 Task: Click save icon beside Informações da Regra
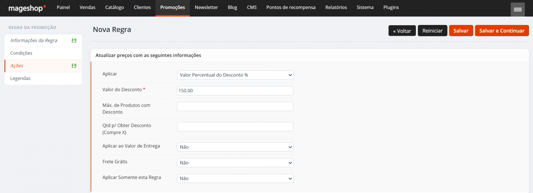(74, 40)
